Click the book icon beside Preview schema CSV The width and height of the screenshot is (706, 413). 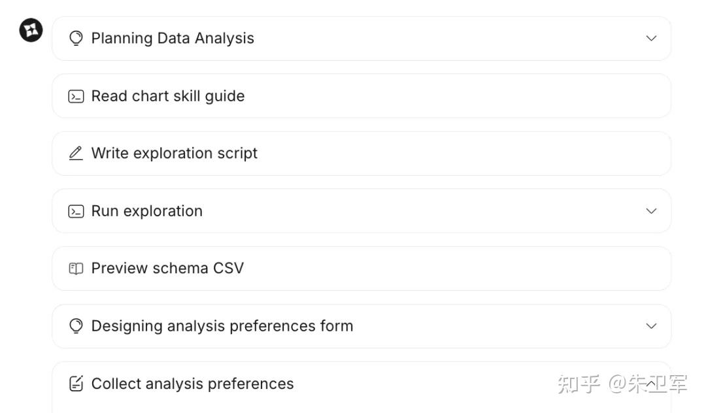[76, 269]
